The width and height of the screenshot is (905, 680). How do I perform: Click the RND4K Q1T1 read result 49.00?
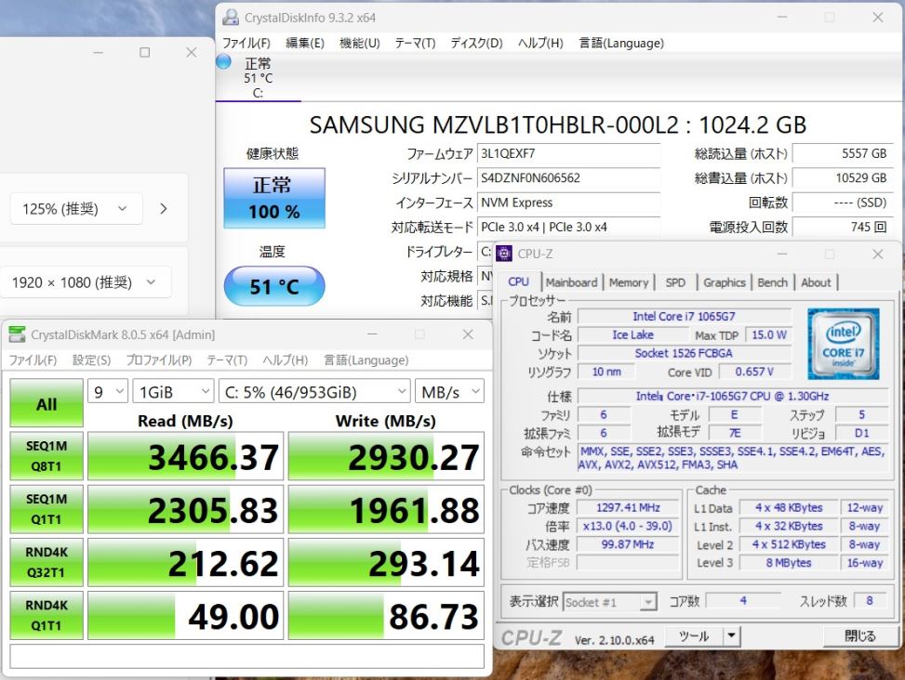(185, 615)
